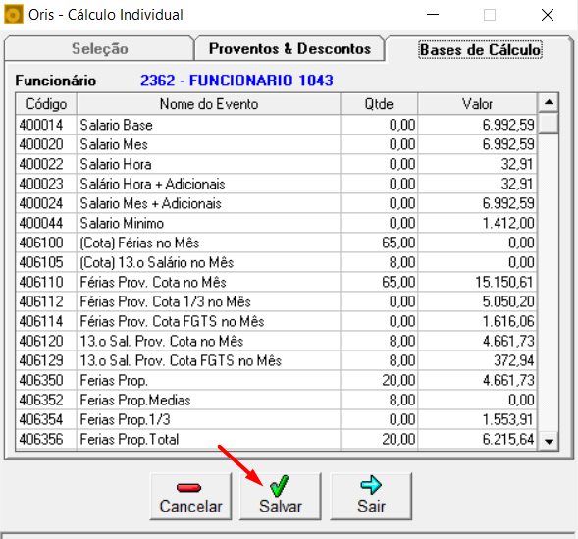Screen dimensions: 578x539
Task: Click the Cancelar button
Action: coord(191,497)
